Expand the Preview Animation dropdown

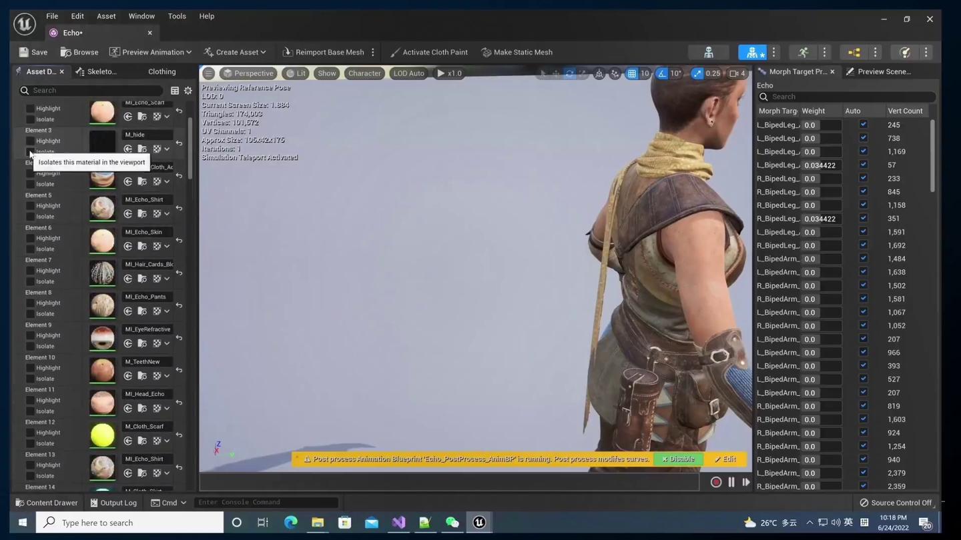coord(150,52)
